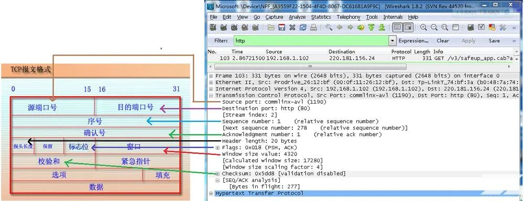Click into the http filter field
The height and width of the screenshot is (201, 524).
[311, 41]
